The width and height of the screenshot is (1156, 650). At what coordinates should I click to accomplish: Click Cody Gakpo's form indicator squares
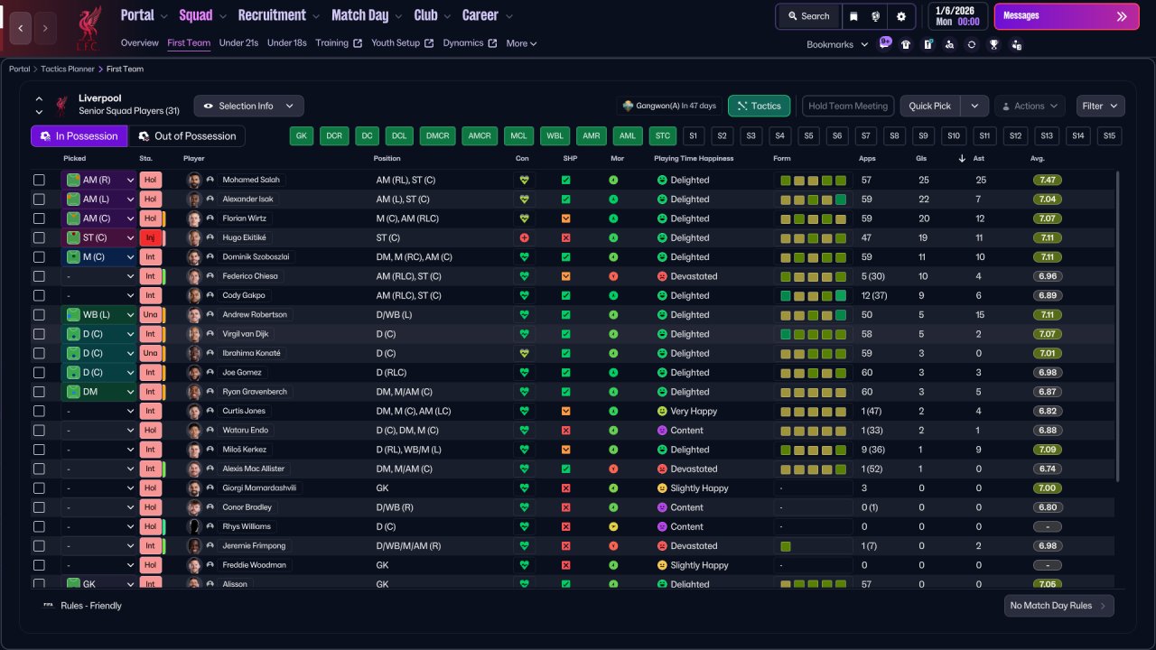[x=813, y=295]
